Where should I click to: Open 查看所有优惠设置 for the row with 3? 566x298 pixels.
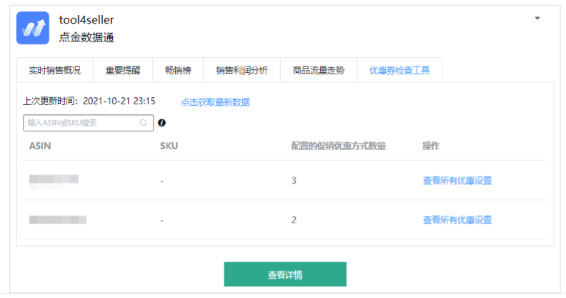(x=457, y=180)
